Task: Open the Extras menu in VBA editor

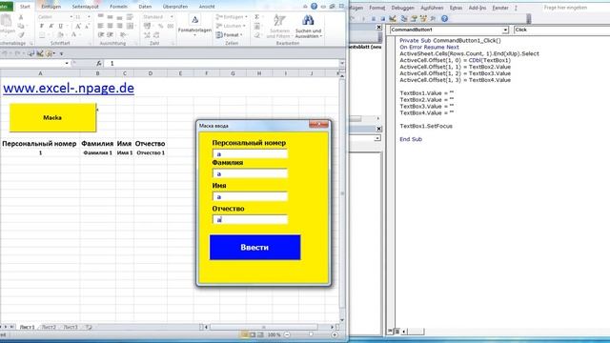Action: tap(456, 8)
